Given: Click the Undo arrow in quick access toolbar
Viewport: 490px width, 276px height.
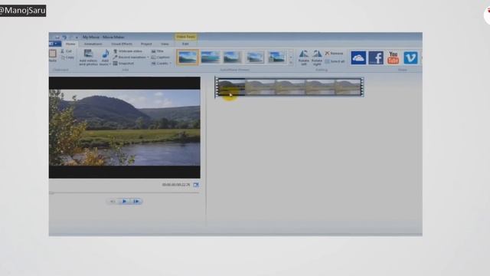Looking at the screenshot, I should click(64, 38).
